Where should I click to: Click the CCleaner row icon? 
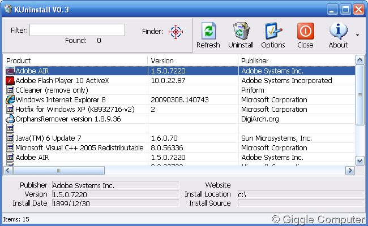pyautogui.click(x=10, y=90)
